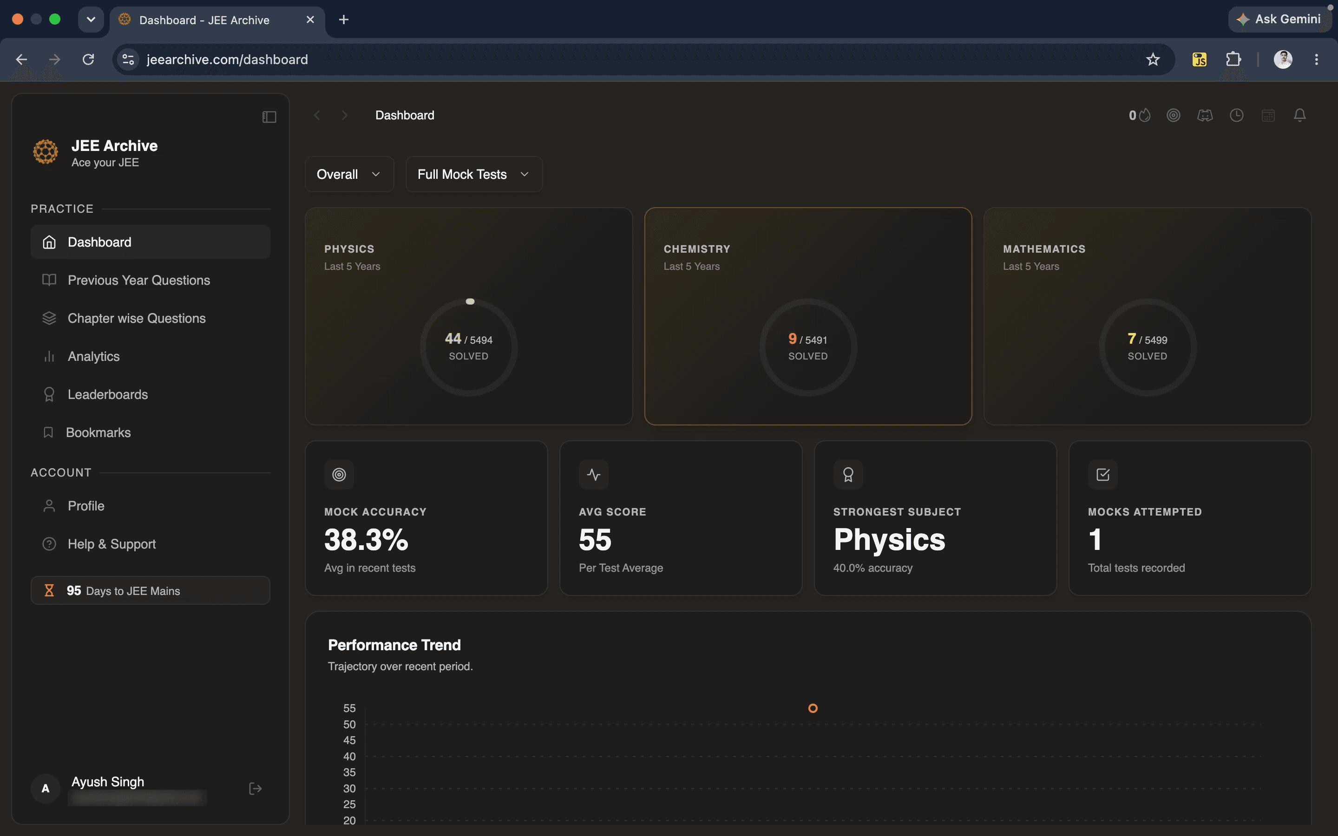Open Help & Support

point(151,544)
